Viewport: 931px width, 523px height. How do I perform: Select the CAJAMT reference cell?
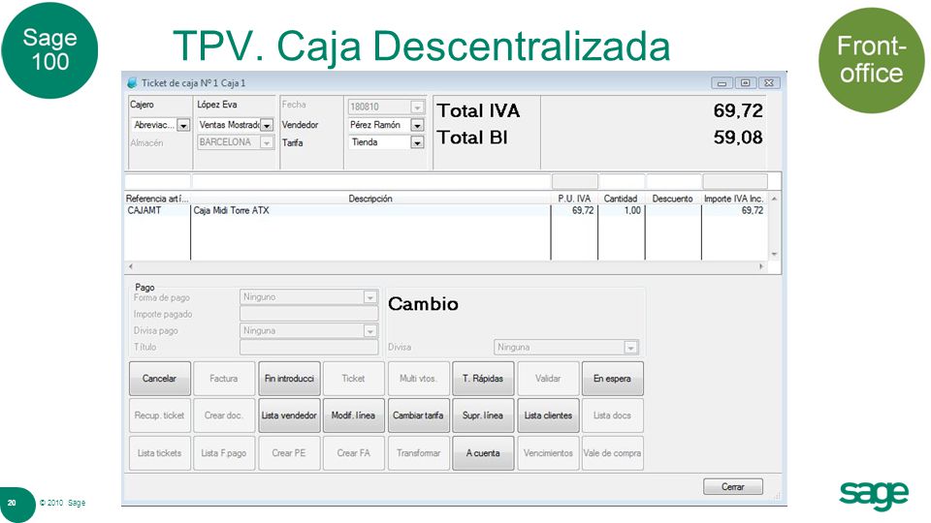(144, 210)
